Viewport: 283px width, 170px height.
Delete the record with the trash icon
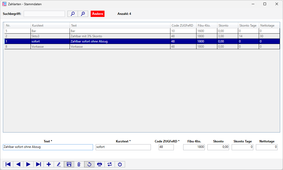(x=79, y=164)
